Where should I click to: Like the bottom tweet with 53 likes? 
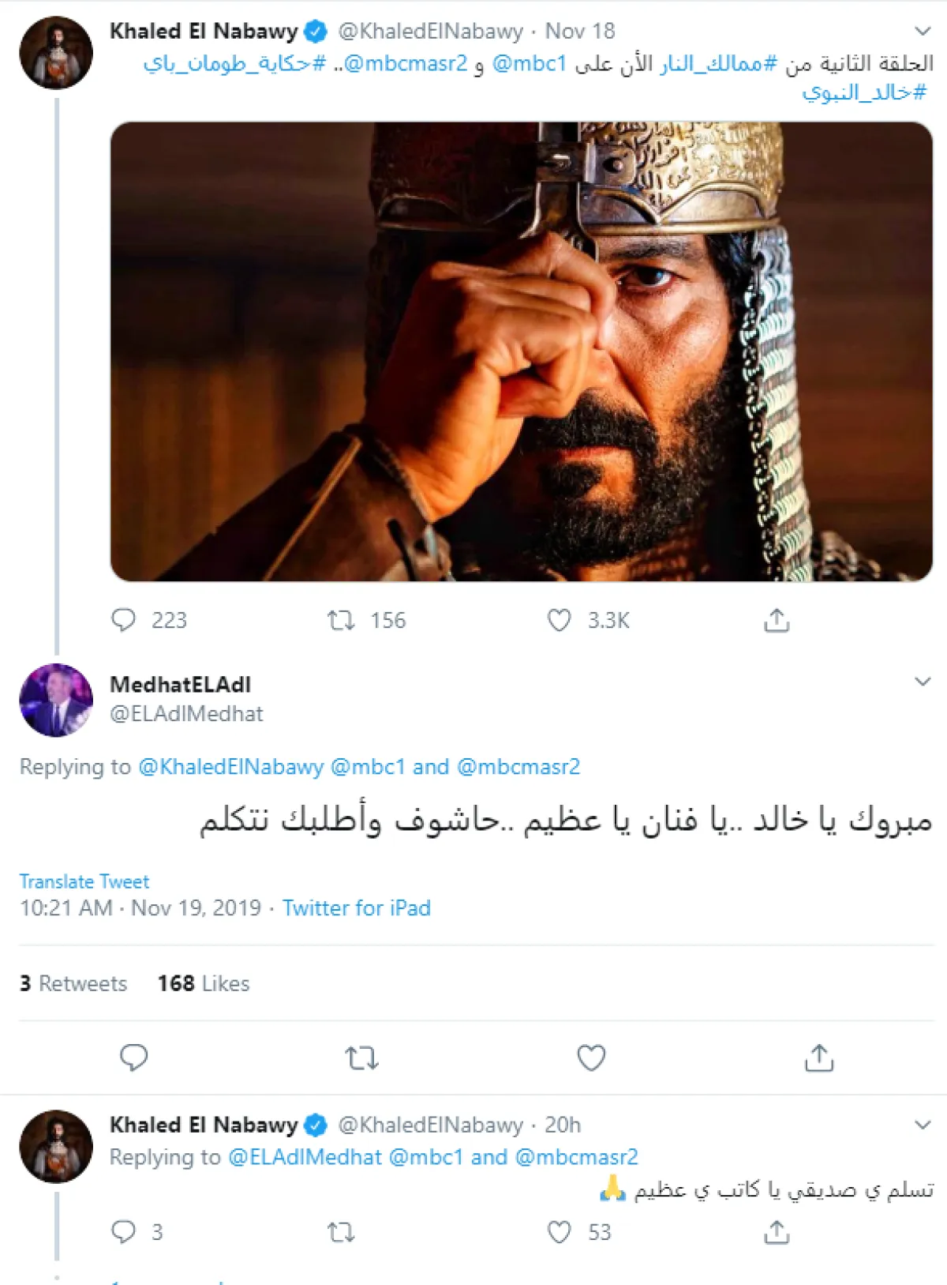(559, 1232)
